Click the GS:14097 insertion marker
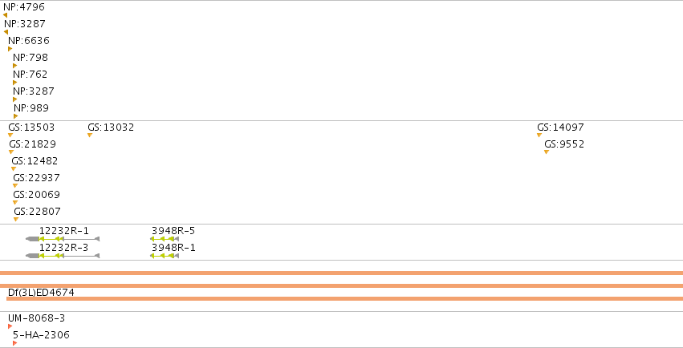 click(539, 136)
